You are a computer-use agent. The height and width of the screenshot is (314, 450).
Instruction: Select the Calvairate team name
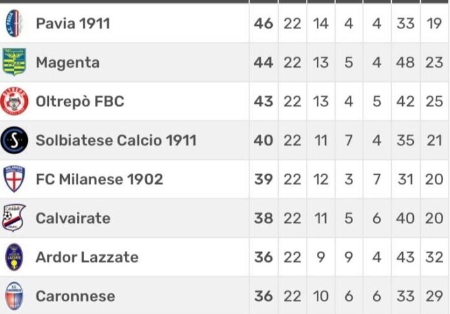[73, 218]
